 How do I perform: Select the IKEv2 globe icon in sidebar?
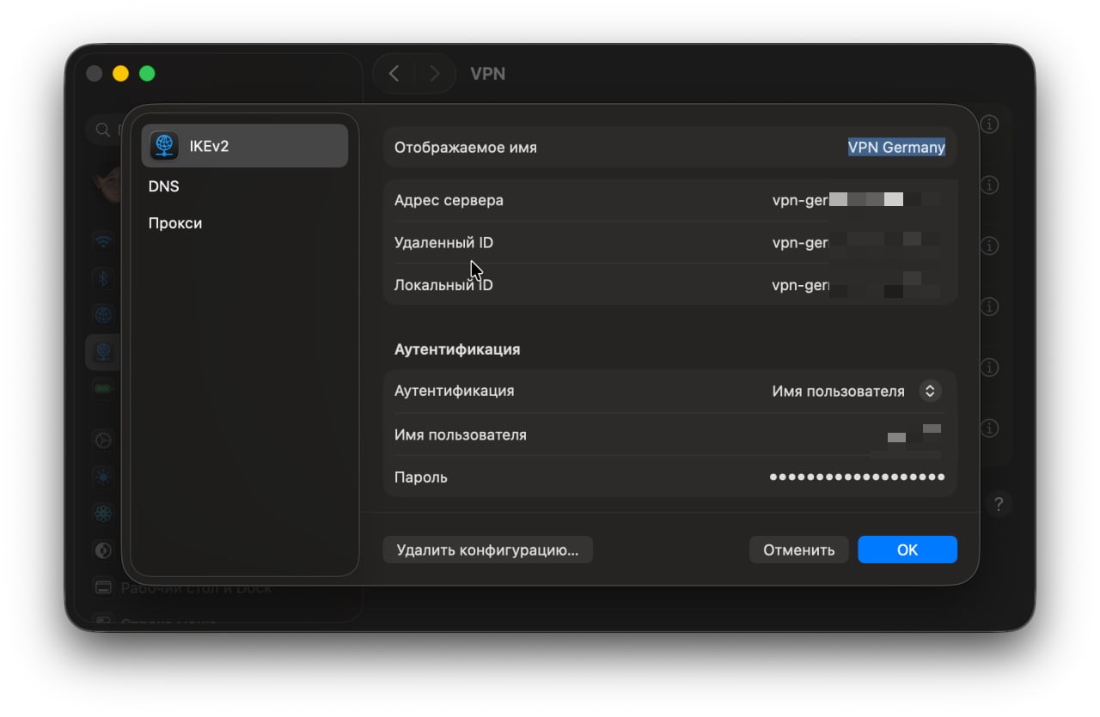tap(163, 144)
